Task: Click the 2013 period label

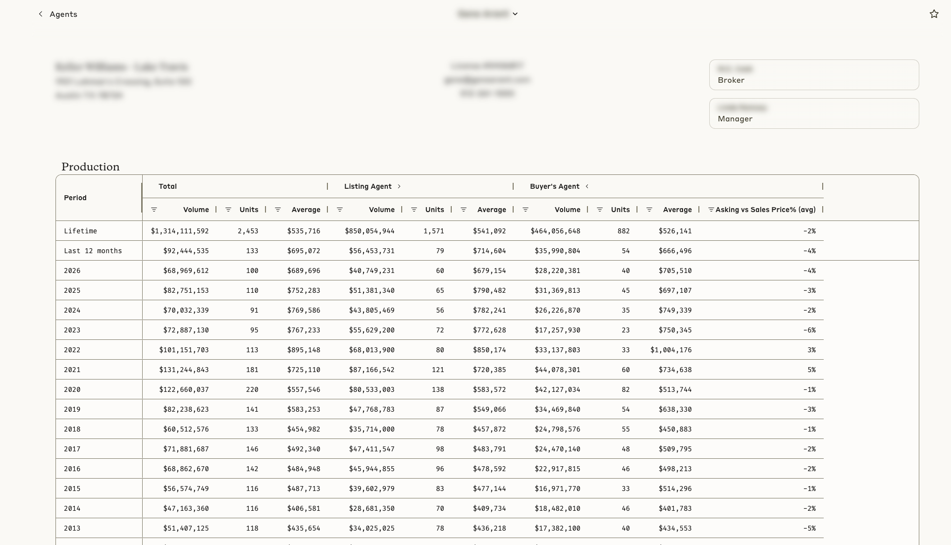Action: click(72, 528)
